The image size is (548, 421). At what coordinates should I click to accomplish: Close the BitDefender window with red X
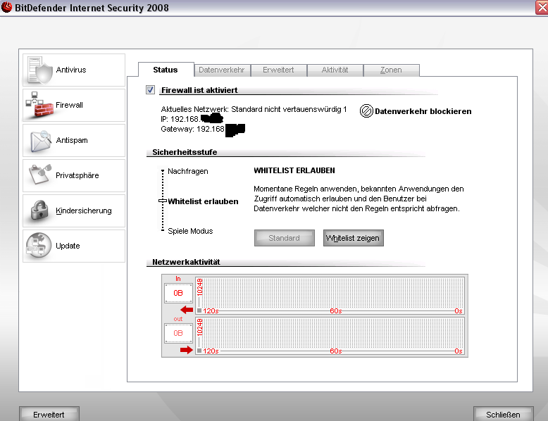[x=542, y=7]
